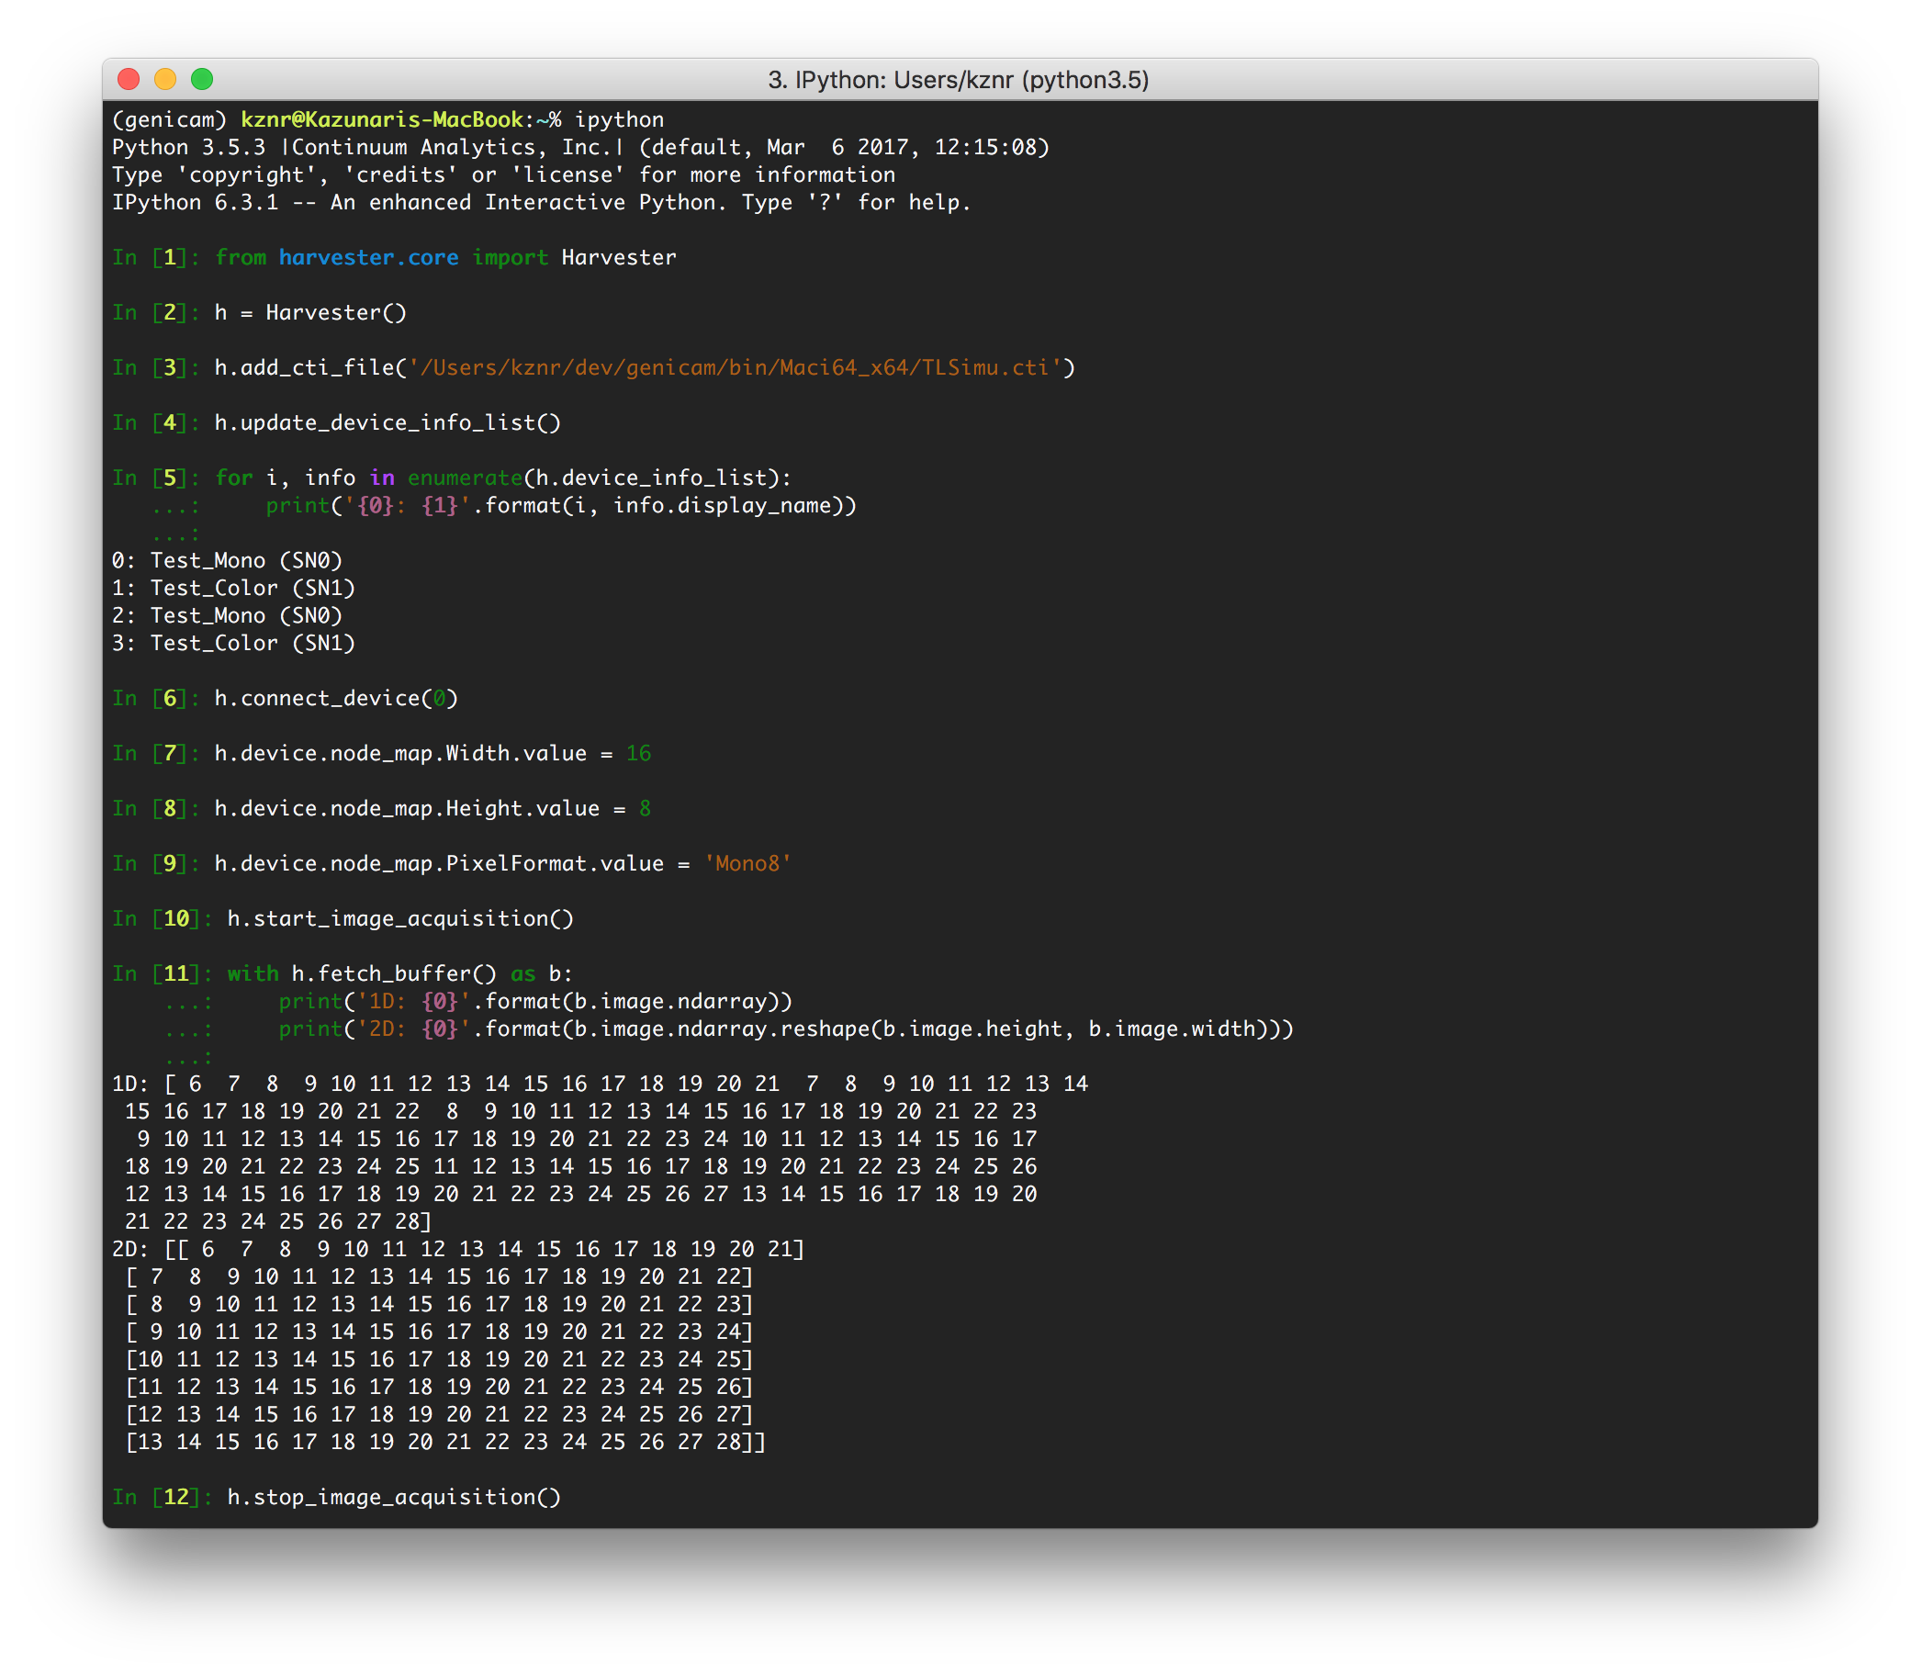Click the output line '2: Test_Mono (SN0)'
Image resolution: width=1921 pixels, height=1675 pixels.
227,616
